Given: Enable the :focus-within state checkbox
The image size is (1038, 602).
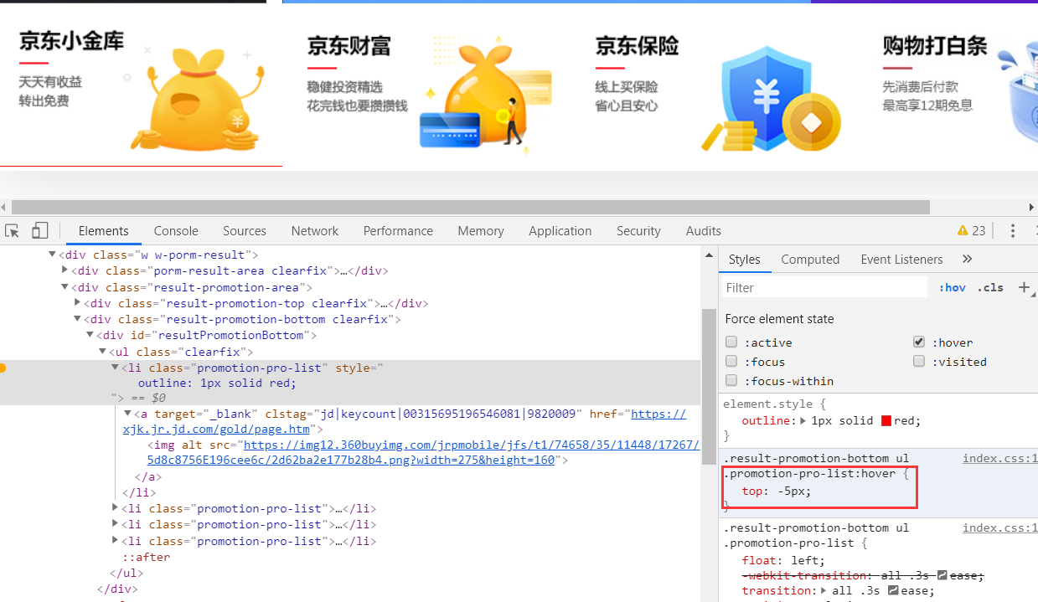Looking at the screenshot, I should [731, 381].
